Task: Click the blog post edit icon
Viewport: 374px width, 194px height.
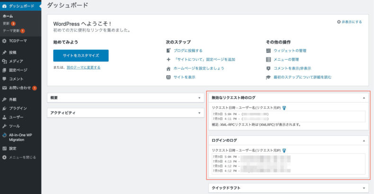Action: point(169,51)
